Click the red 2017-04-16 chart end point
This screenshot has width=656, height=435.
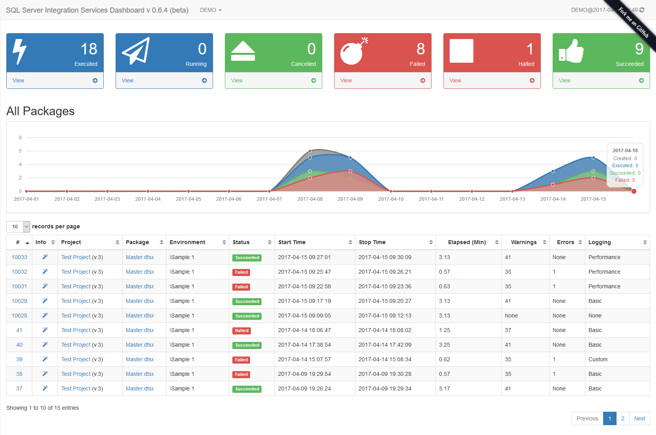(634, 191)
